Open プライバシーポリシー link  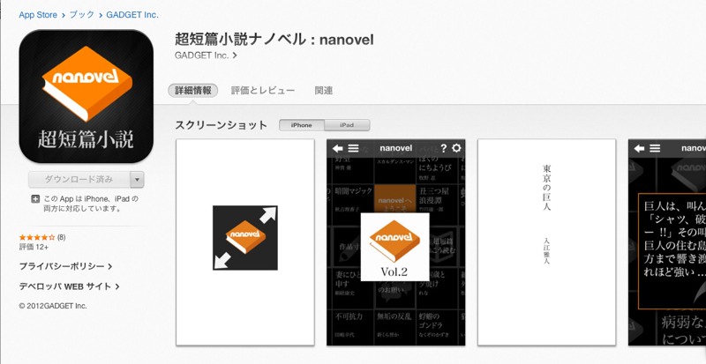click(65, 266)
